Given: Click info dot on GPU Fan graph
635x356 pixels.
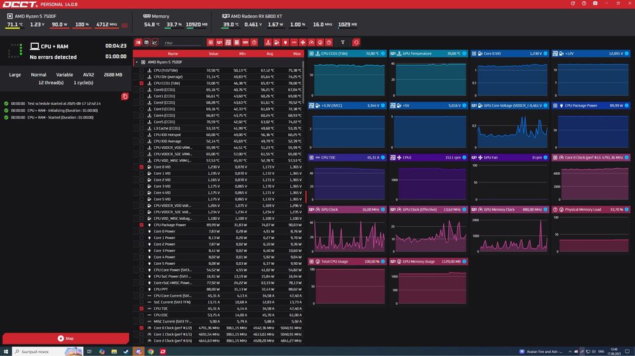Looking at the screenshot, I should click(x=545, y=158).
